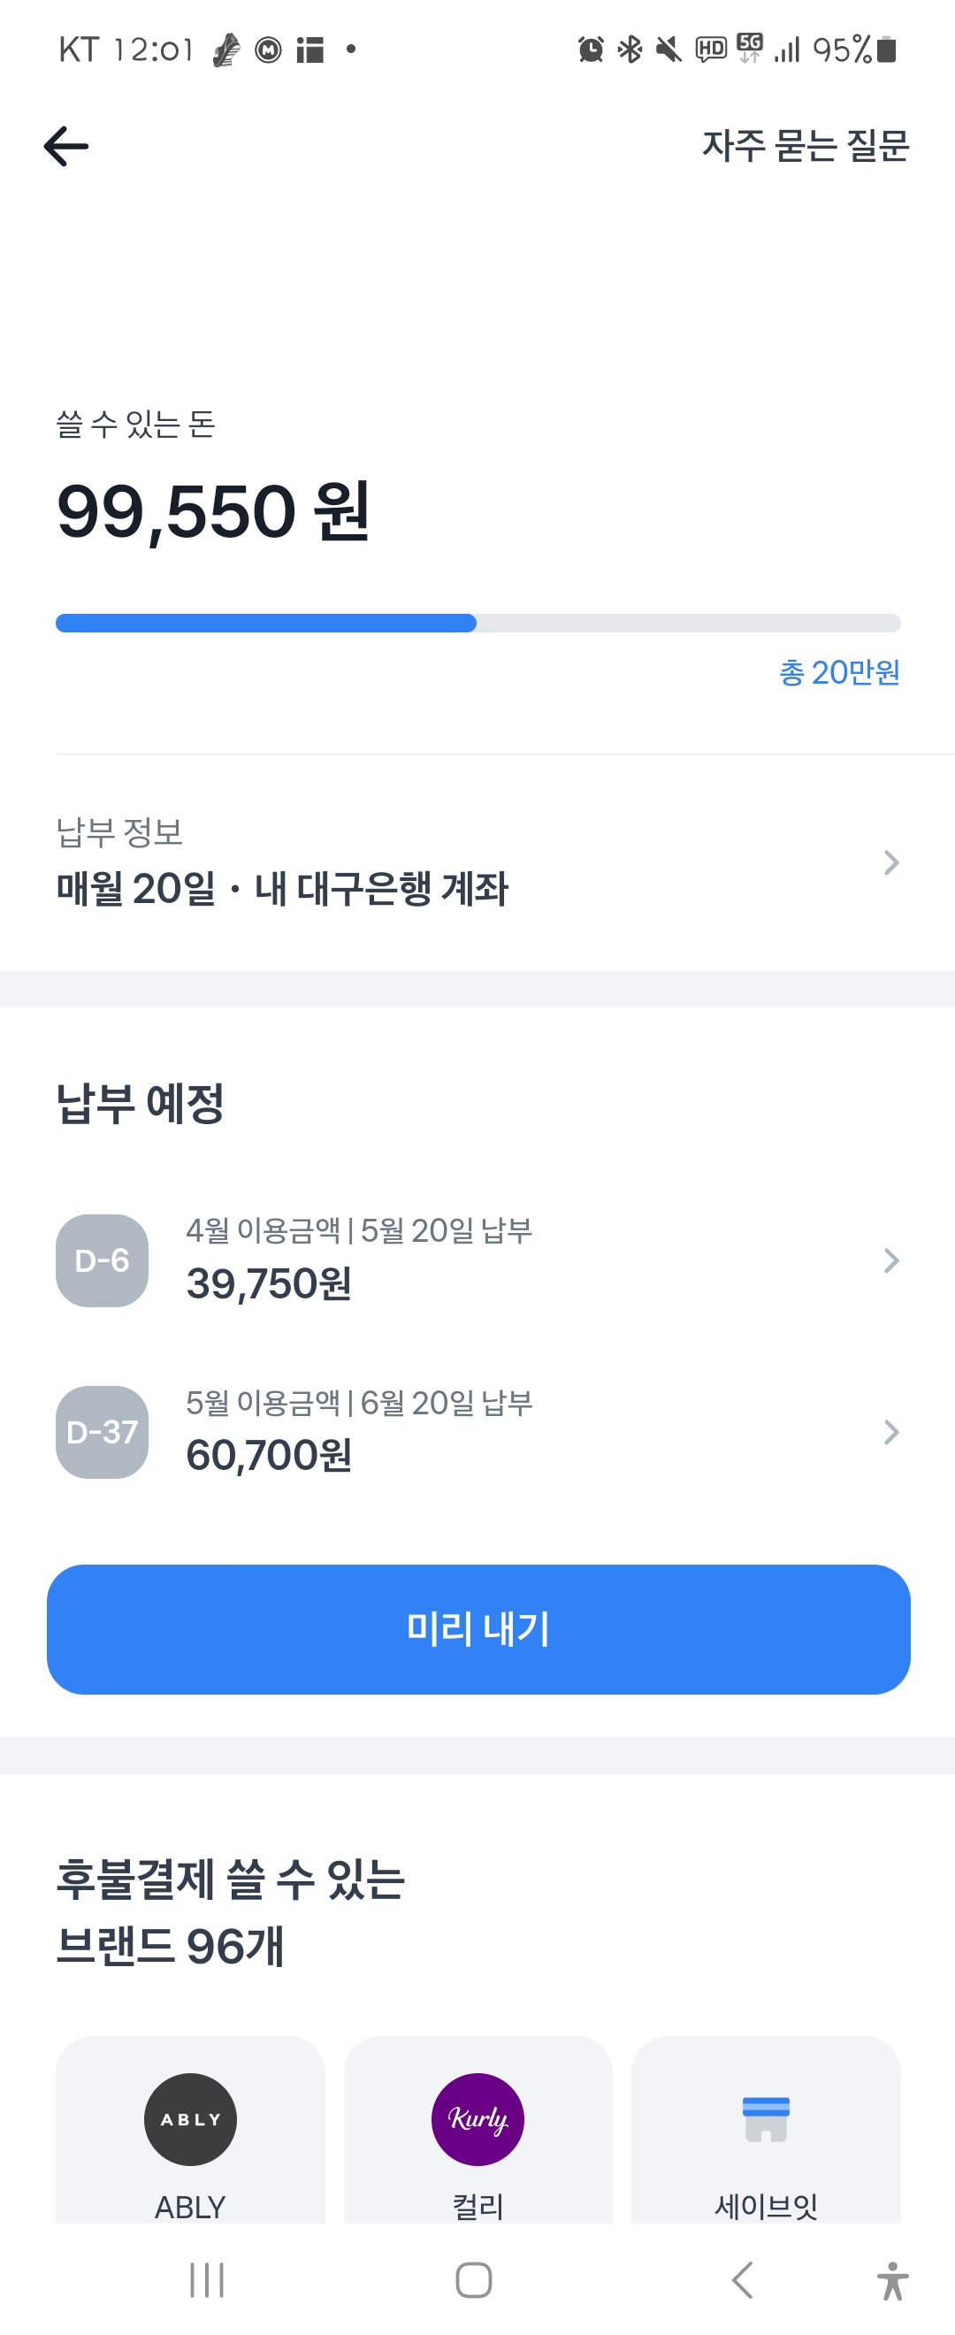Open 매월 20일 대구은행 계좌 row
Screen dimensions: 955x2335
click(477, 861)
